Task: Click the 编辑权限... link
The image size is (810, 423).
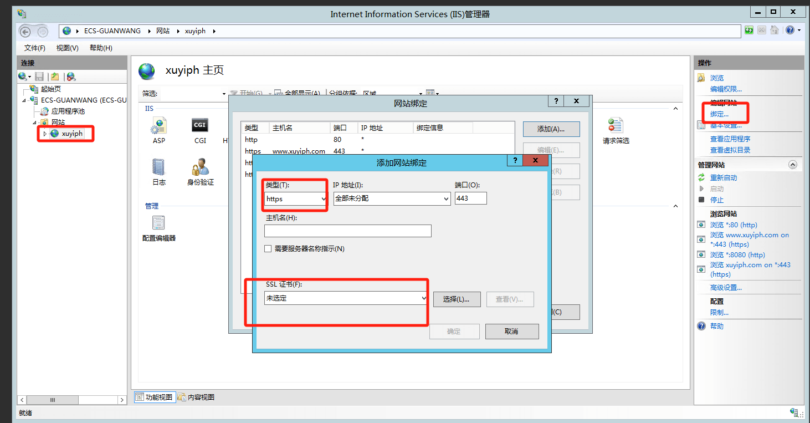Action: (726, 89)
